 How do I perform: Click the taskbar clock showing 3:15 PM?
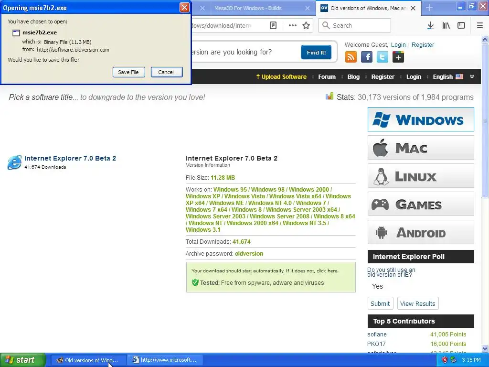(471, 360)
